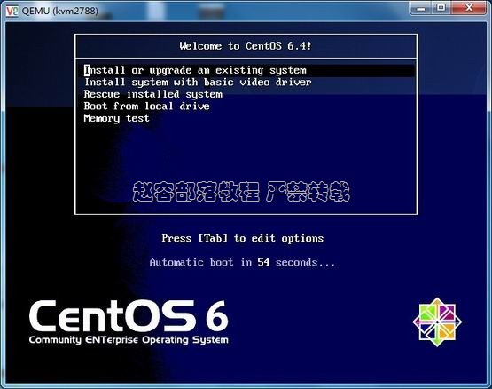Viewport: 492px width, 389px height.
Task: Click the QEMU (kvm2788) window title
Action: [x=60, y=11]
